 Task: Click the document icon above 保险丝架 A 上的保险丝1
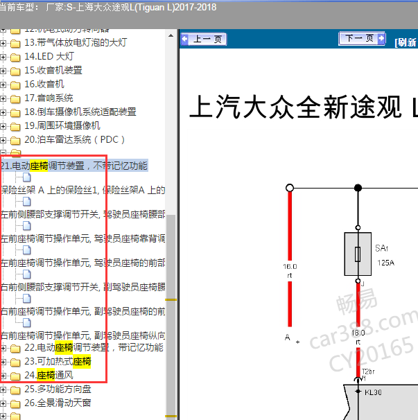pos(27,177)
